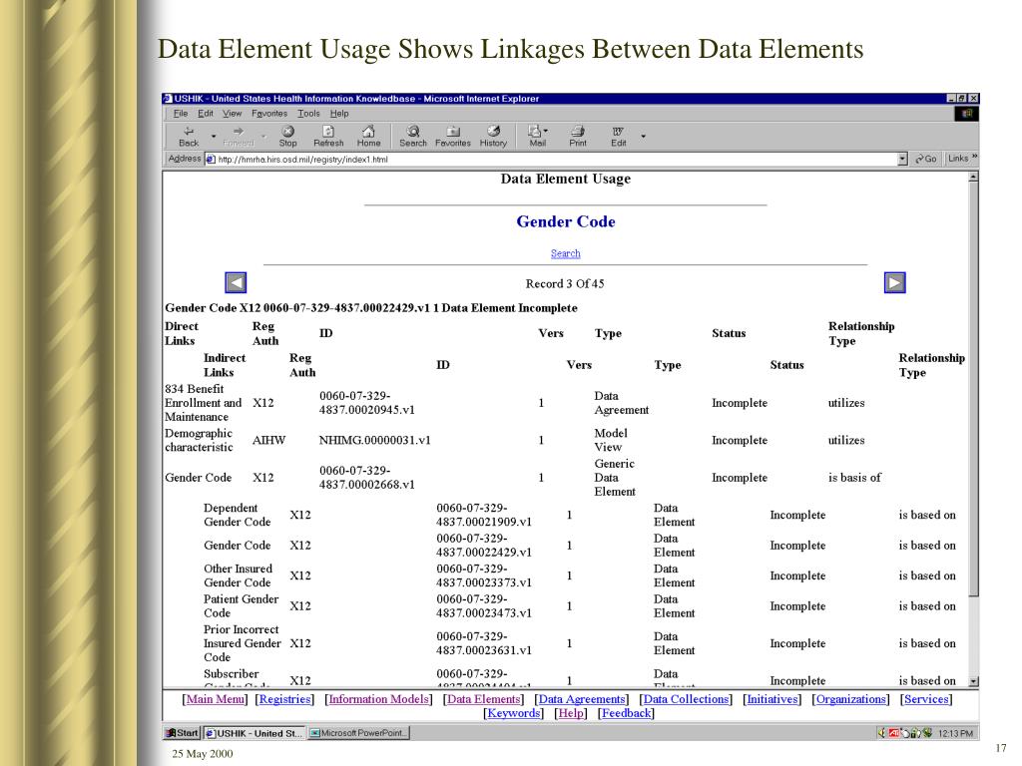Follow the Search link under Gender Code

(565, 253)
